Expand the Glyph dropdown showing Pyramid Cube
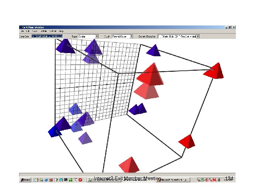This screenshot has width=255, height=191. pos(131,36)
